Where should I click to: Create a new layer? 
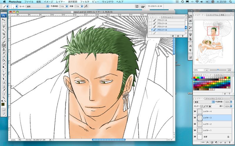coord(225,142)
